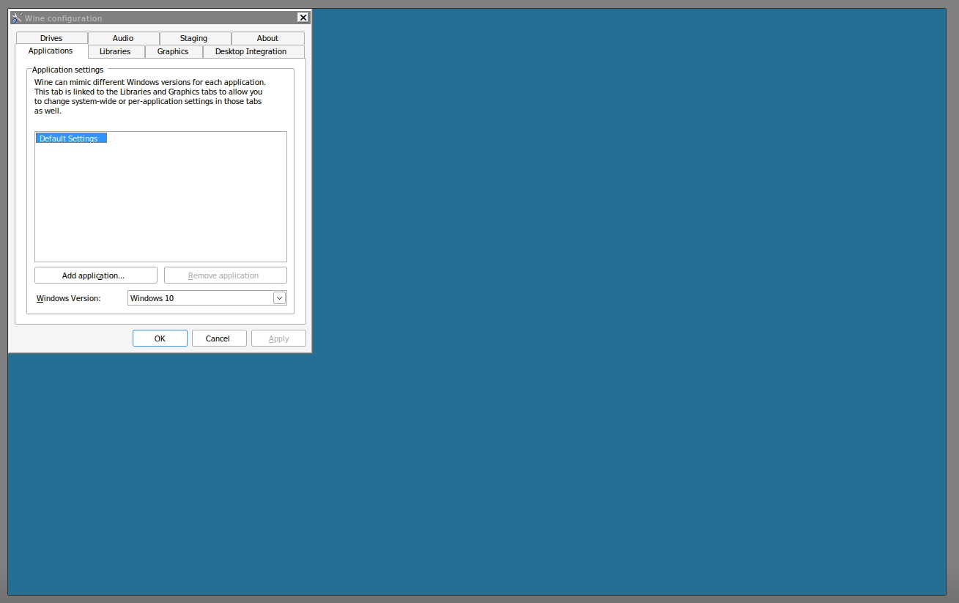
Task: Confirm settings with the OK button
Action: (x=160, y=338)
